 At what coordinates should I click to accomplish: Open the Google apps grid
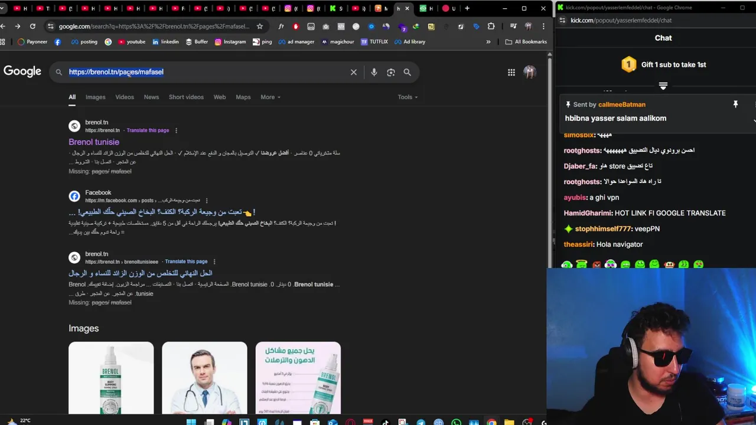(x=511, y=72)
